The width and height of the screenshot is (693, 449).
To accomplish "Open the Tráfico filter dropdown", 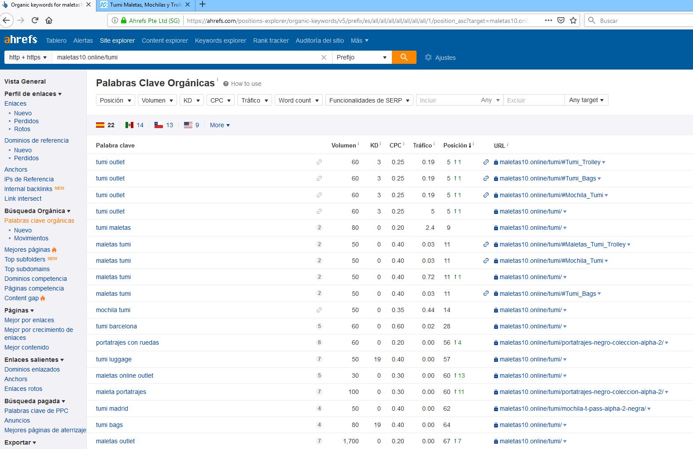I will pyautogui.click(x=254, y=100).
